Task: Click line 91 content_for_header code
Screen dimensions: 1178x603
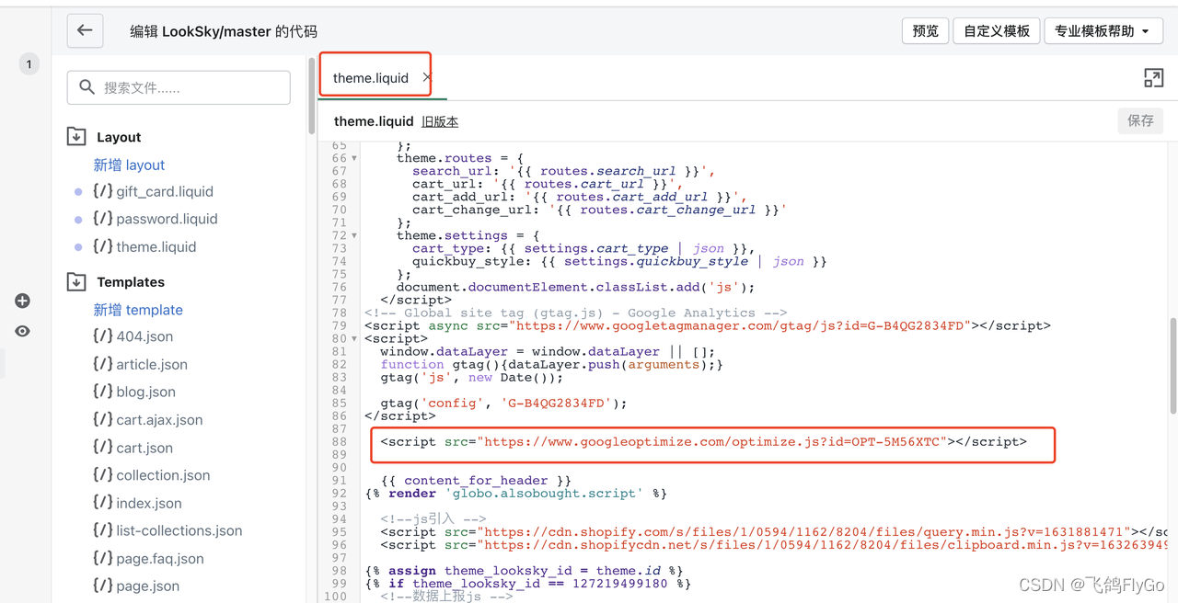Action: coord(477,481)
